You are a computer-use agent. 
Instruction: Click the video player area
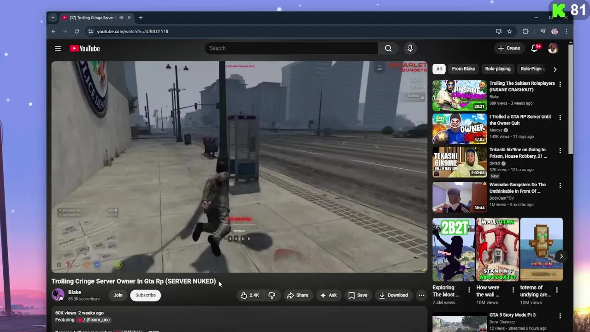(x=239, y=167)
